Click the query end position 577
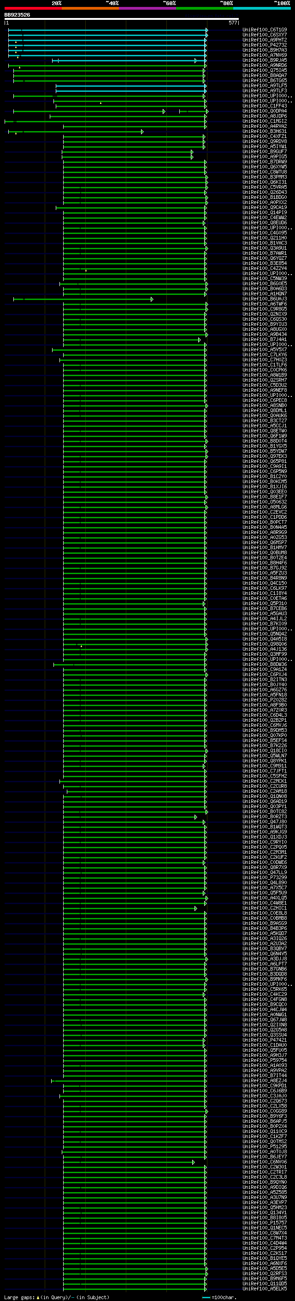295x1301 pixels. 232,23
